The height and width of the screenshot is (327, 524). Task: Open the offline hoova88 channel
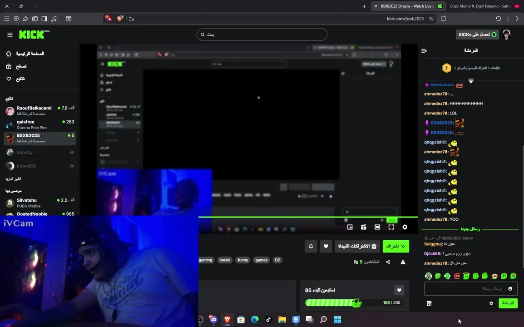40,166
